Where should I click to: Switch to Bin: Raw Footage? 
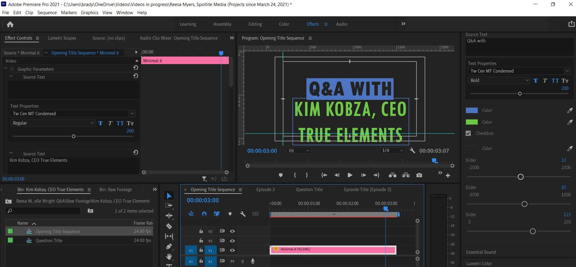[116, 190]
